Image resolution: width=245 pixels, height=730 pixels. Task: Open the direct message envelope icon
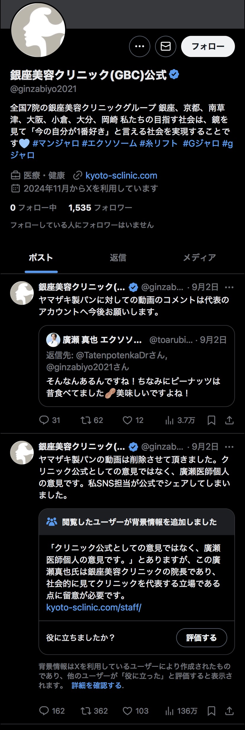[166, 46]
